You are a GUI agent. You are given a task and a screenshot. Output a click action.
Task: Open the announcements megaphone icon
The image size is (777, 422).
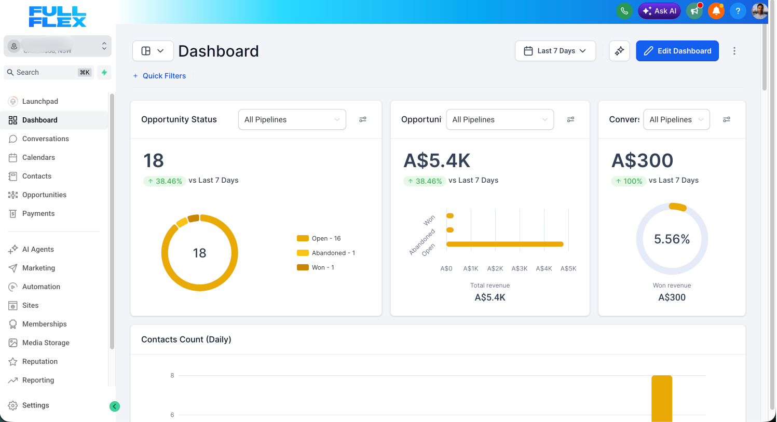[x=694, y=10]
